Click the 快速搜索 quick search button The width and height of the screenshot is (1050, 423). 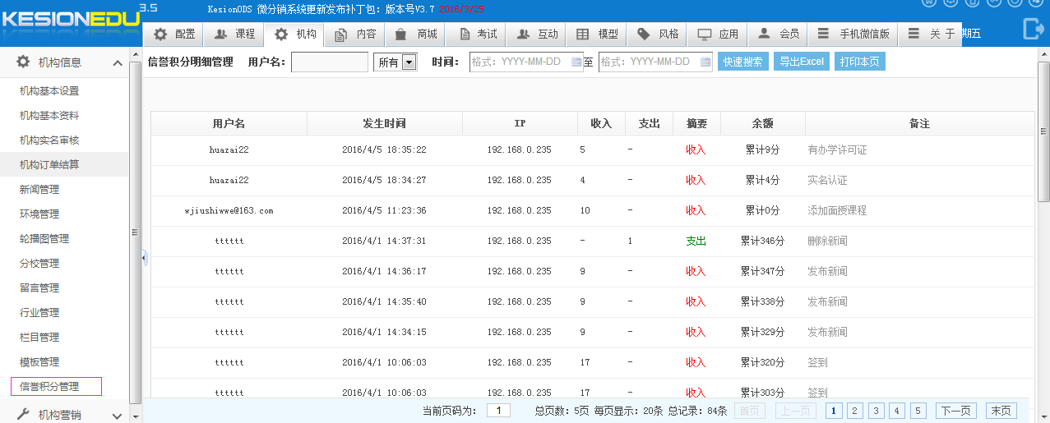[742, 62]
